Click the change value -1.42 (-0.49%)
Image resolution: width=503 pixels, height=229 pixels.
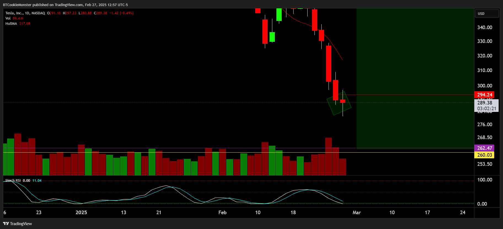122,13
